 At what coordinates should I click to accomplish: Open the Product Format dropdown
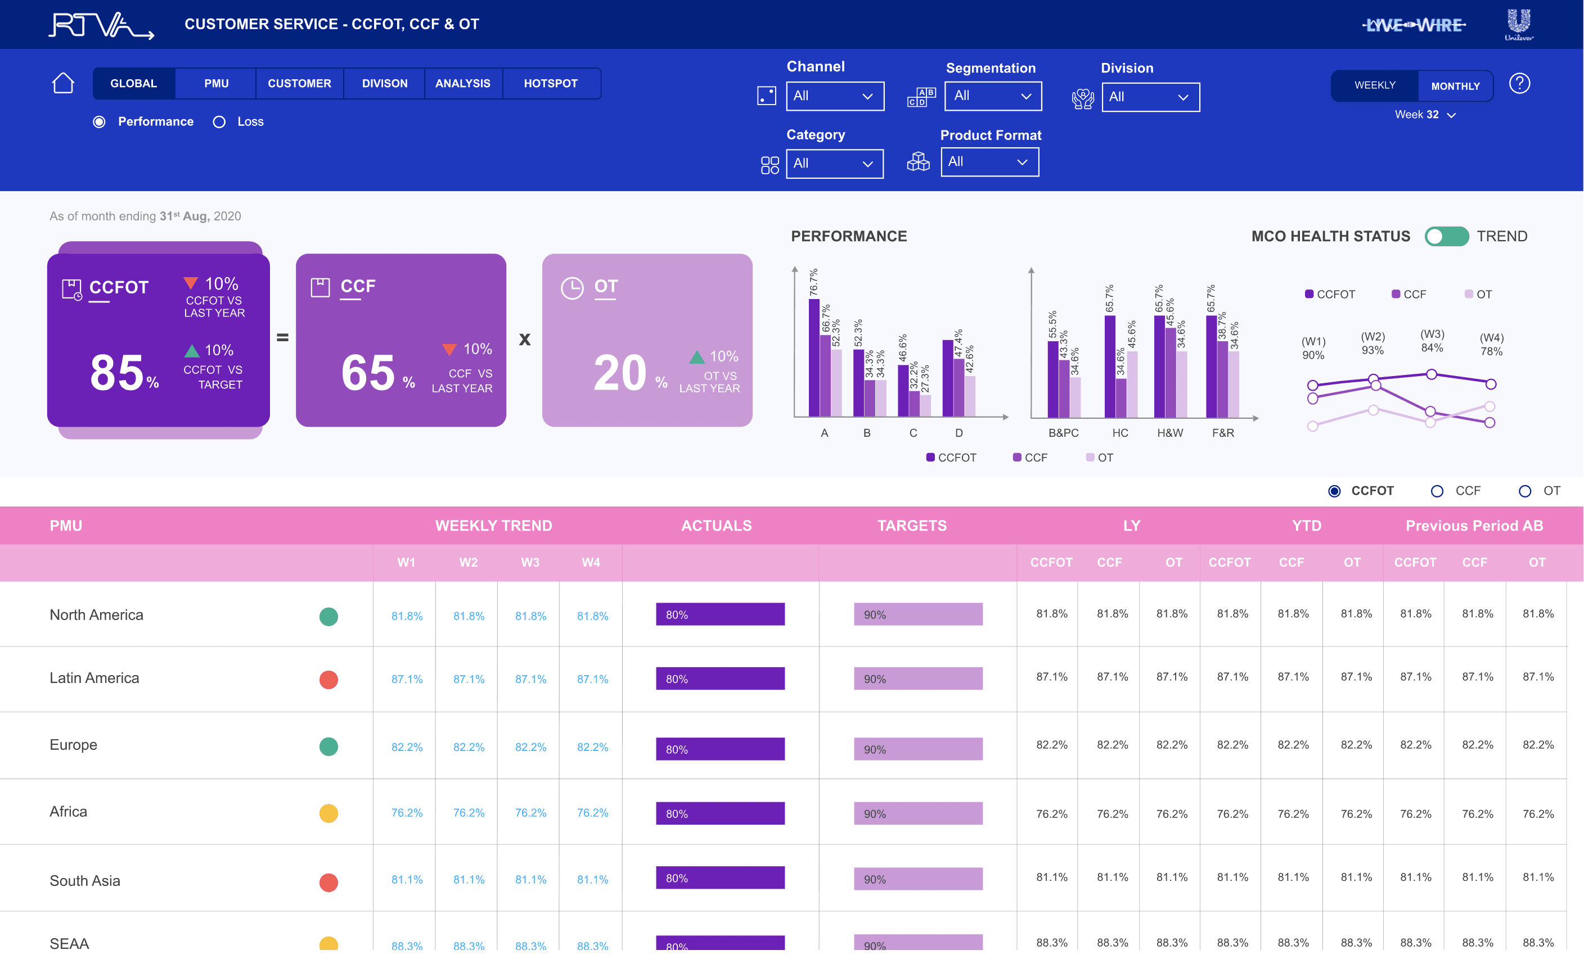(x=989, y=162)
